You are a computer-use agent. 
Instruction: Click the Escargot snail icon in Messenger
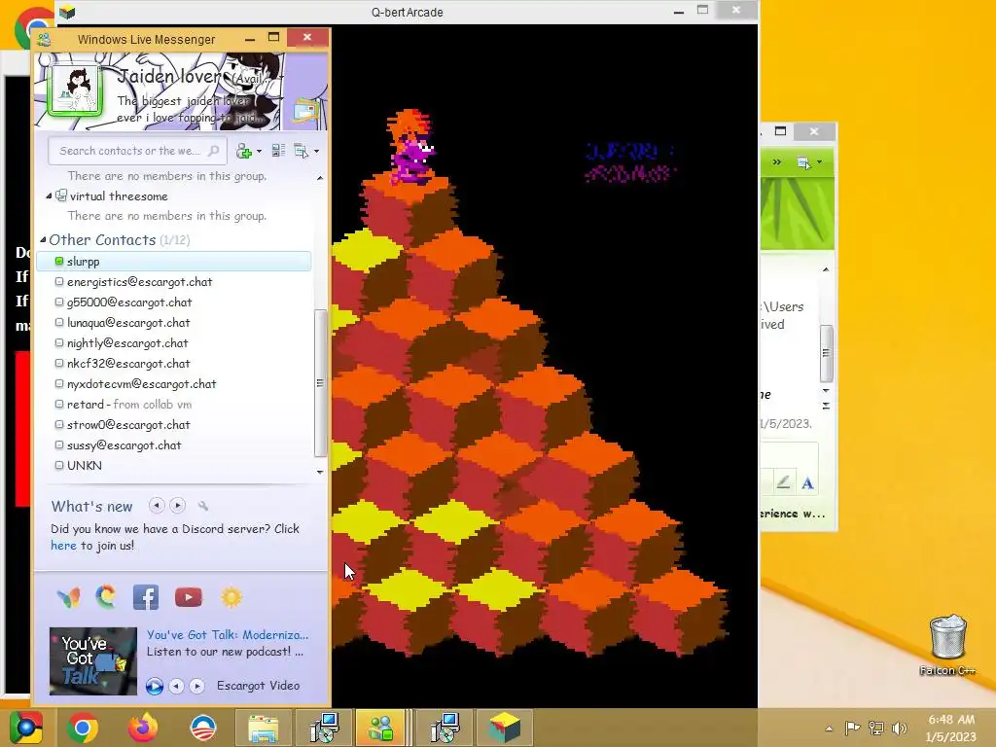[x=106, y=597]
